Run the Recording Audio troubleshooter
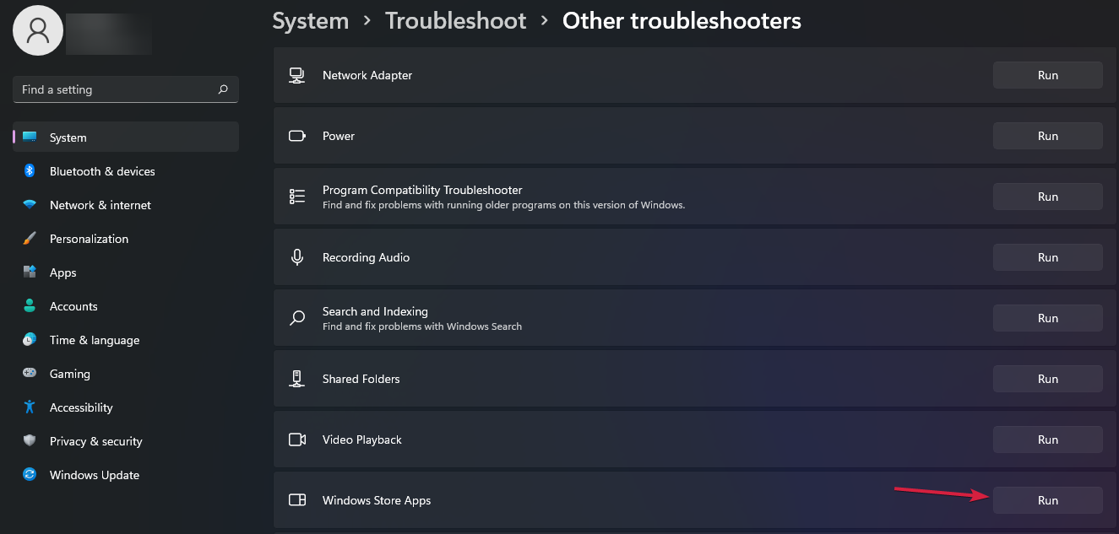1119x534 pixels. tap(1047, 257)
